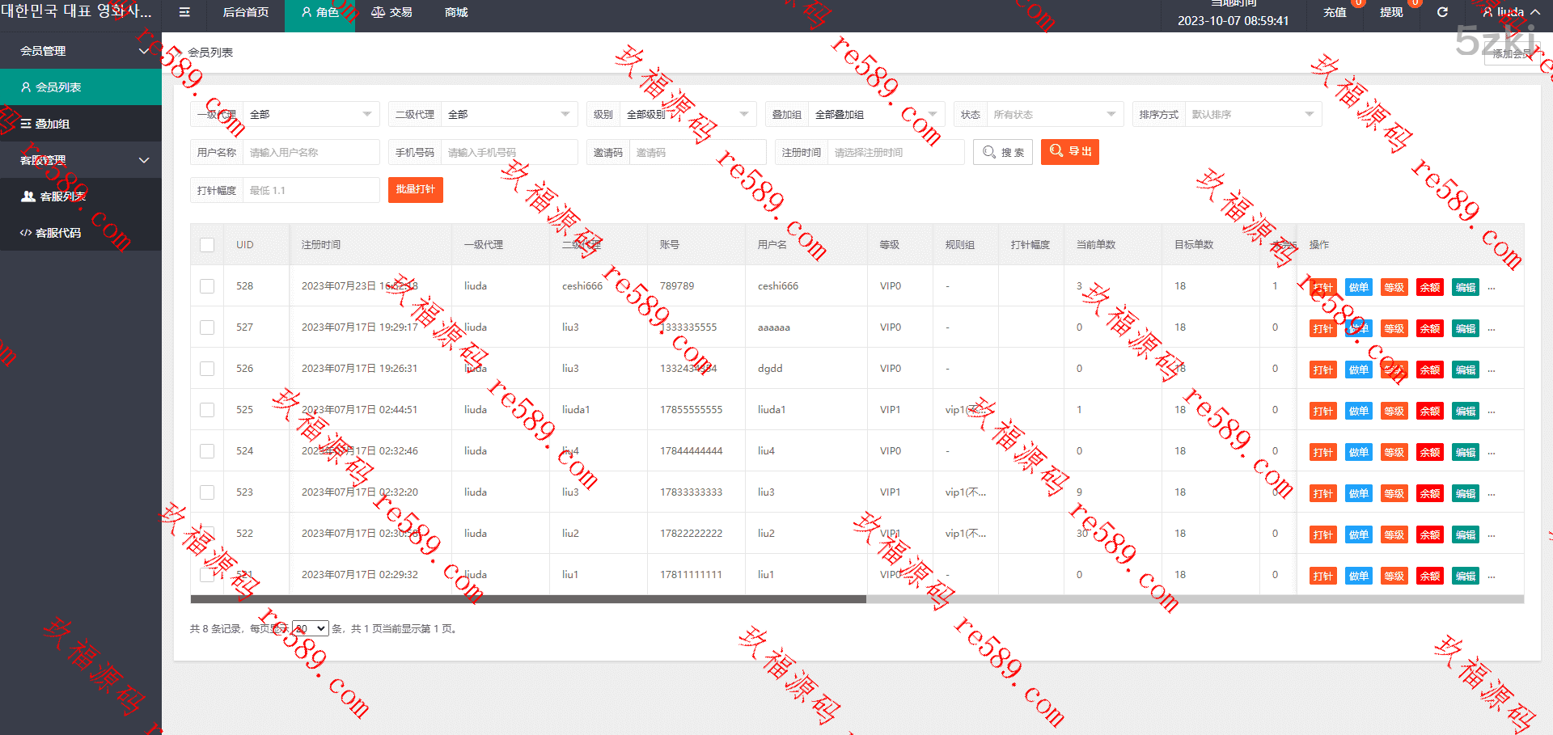Click the more options ellipsis for UID 528

(x=1492, y=288)
